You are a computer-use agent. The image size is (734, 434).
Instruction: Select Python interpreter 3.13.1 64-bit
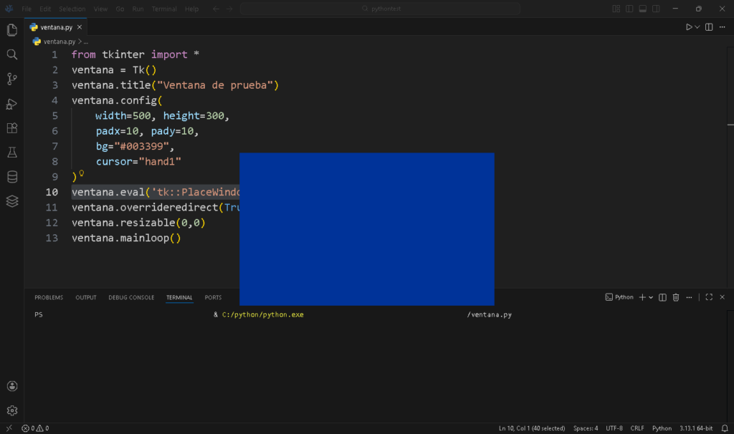(x=696, y=428)
